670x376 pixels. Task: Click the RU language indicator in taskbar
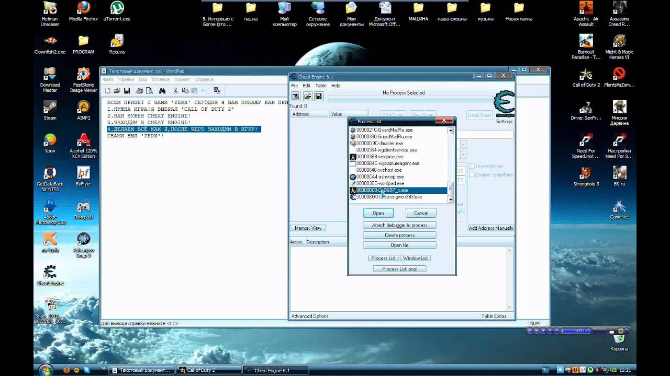pyautogui.click(x=545, y=370)
